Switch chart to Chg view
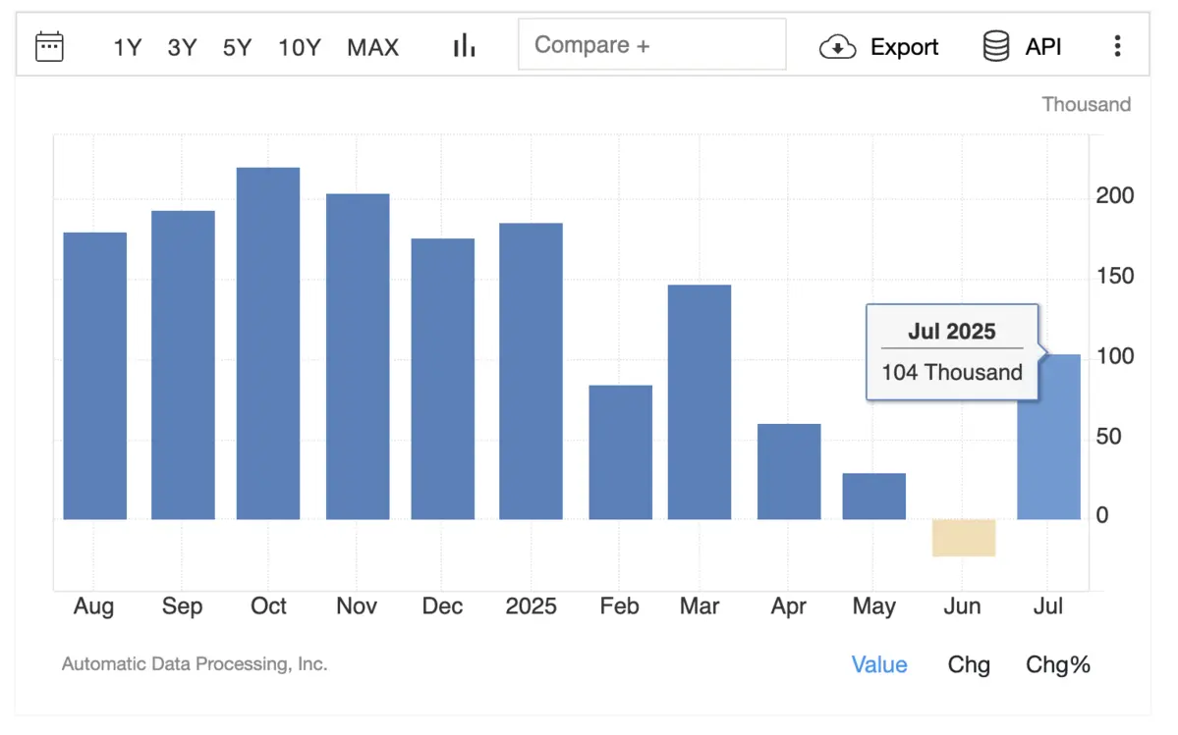Image resolution: width=1178 pixels, height=735 pixels. (x=969, y=664)
